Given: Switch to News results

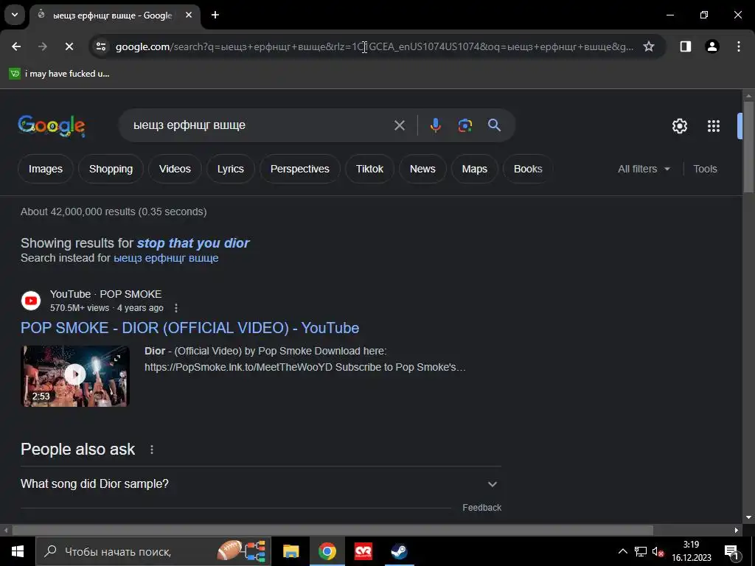Looking at the screenshot, I should (x=422, y=169).
